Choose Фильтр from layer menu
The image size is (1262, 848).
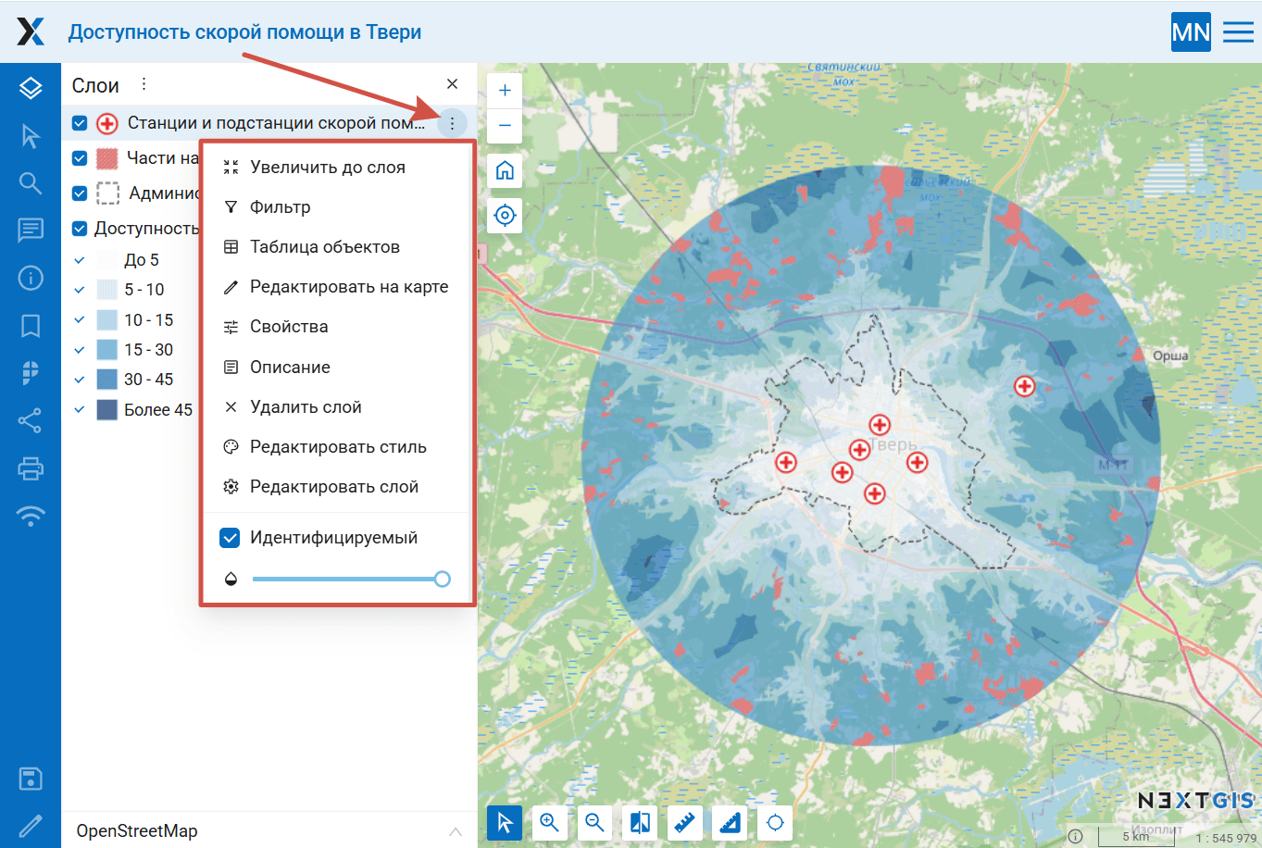337,207
